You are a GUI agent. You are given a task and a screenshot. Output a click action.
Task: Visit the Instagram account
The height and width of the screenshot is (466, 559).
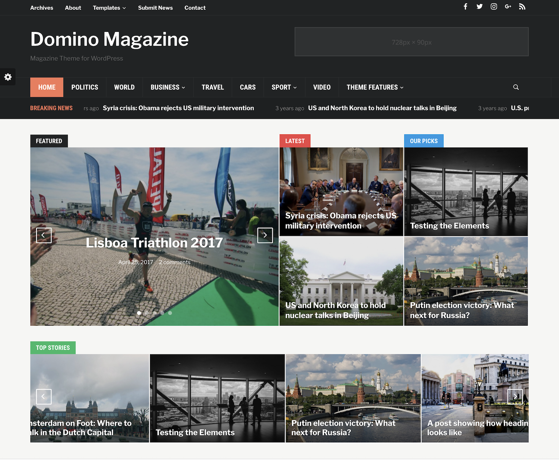[x=493, y=6]
